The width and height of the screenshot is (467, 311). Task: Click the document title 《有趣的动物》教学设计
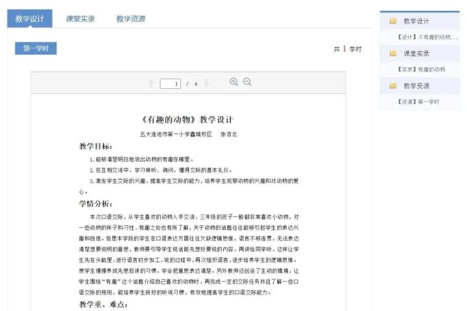(187, 120)
